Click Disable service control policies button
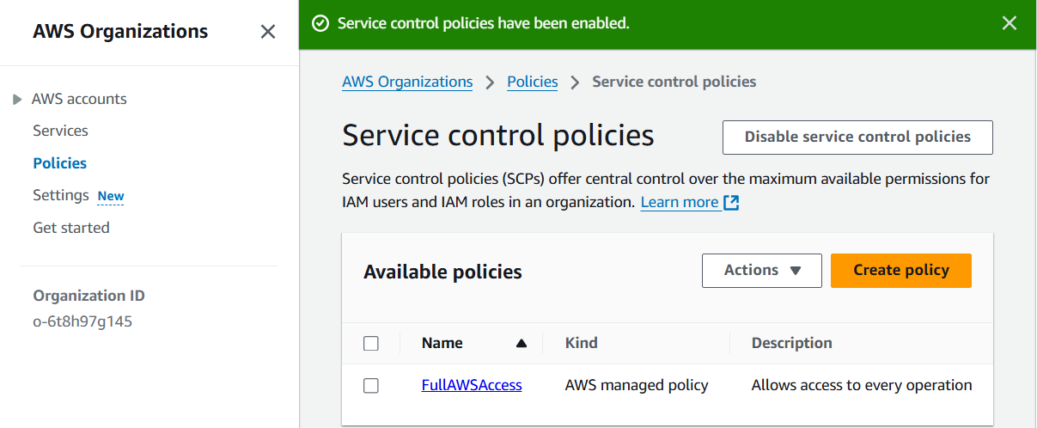 point(857,138)
